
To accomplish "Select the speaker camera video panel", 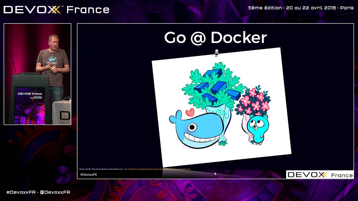I will [x=37, y=74].
